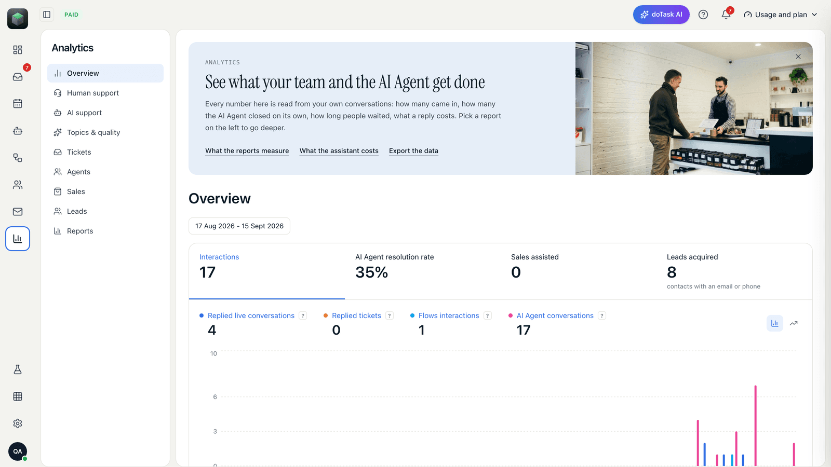Follow What the assistant costs link
Image resolution: width=831 pixels, height=467 pixels.
(x=339, y=151)
